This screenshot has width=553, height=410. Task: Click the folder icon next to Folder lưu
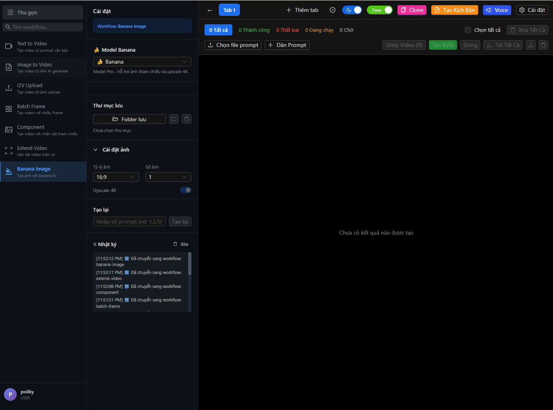tap(174, 119)
